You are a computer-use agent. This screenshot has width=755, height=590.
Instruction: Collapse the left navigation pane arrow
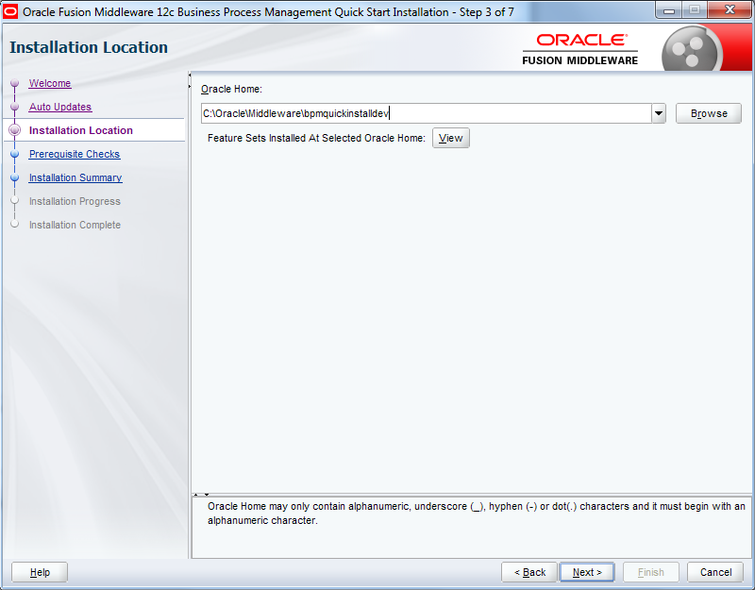[190, 76]
